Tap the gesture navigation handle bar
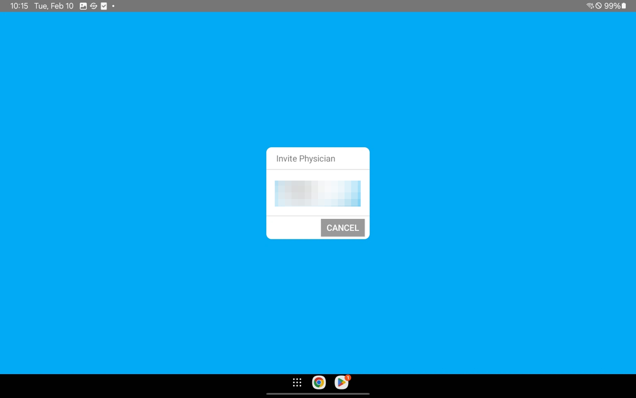This screenshot has height=398, width=636. tap(318, 393)
